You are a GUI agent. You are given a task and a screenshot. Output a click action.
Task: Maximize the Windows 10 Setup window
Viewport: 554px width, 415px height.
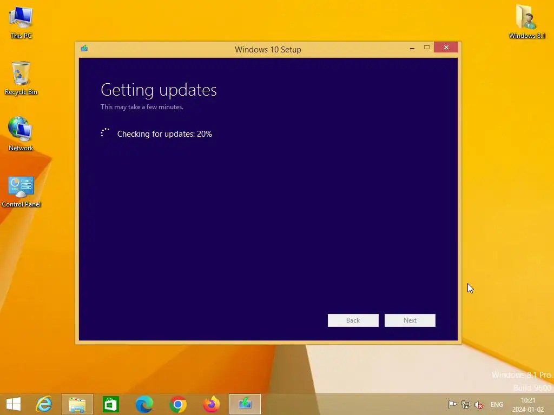(427, 48)
